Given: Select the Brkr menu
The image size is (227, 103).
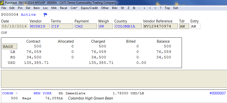Looking at the screenshot, I should tap(115, 8).
